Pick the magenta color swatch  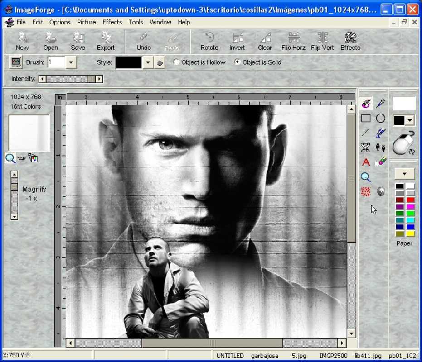(x=410, y=206)
